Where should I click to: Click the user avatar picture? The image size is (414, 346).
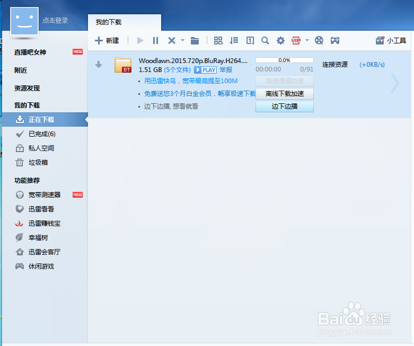click(24, 21)
